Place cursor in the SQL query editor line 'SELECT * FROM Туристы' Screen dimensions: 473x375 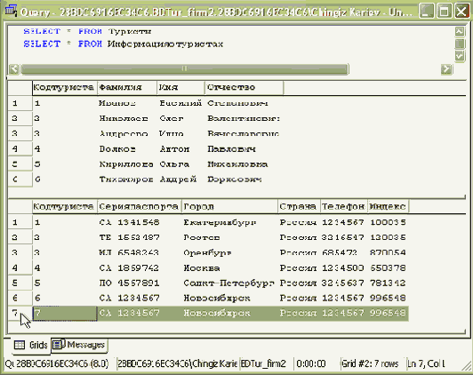click(87, 31)
